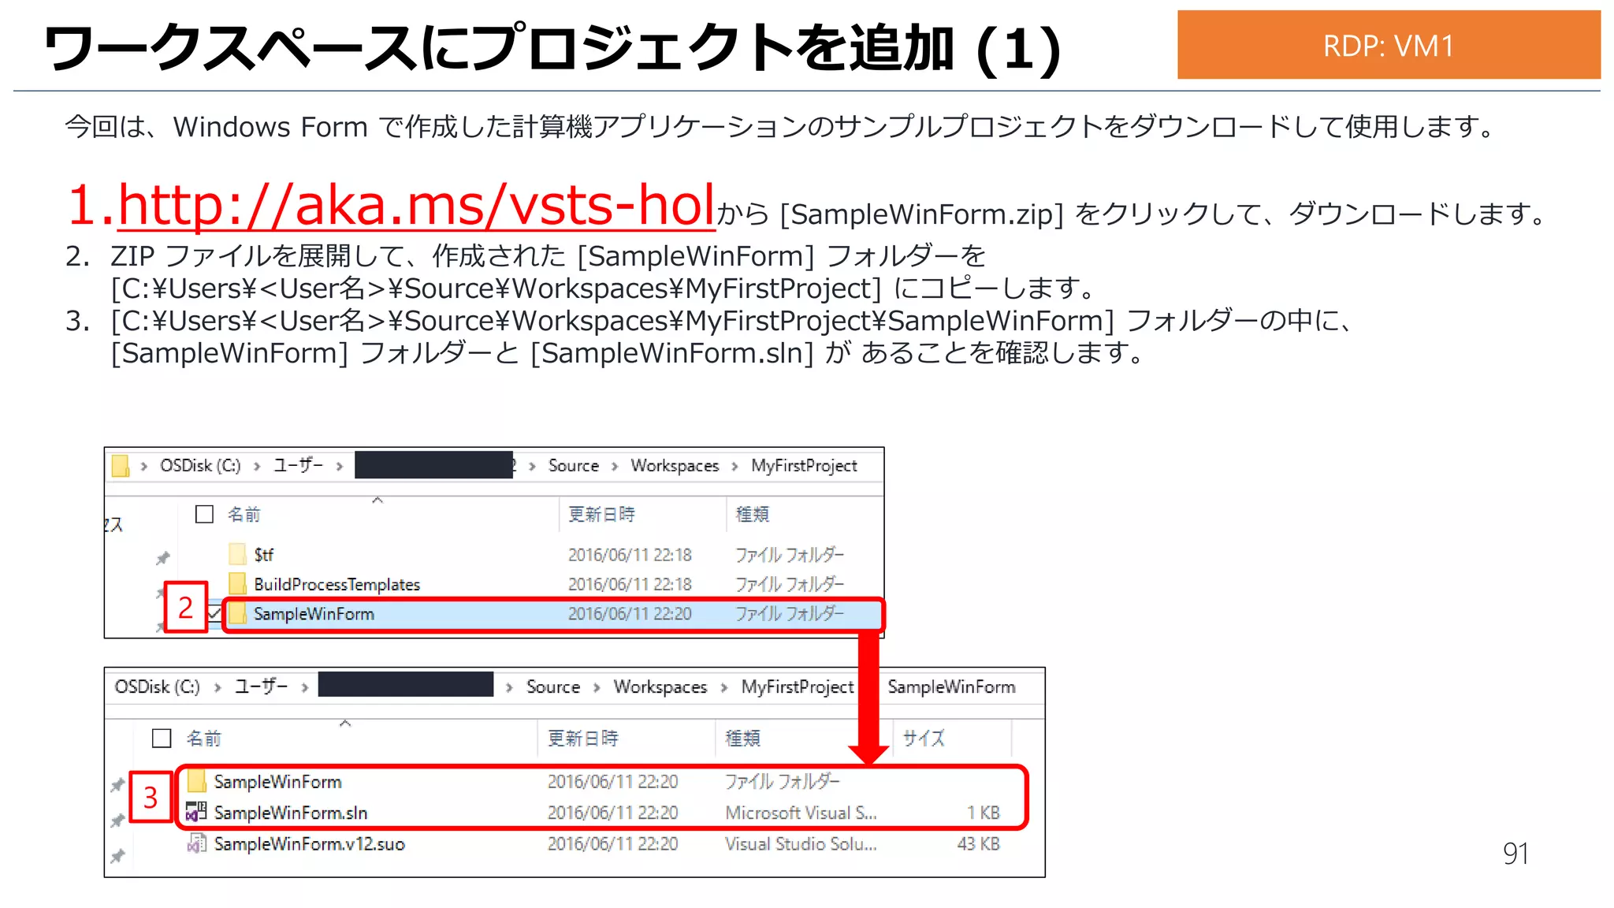Click OSDisk (C:) breadcrumb in upper window
1614x908 pixels.
[200, 466]
